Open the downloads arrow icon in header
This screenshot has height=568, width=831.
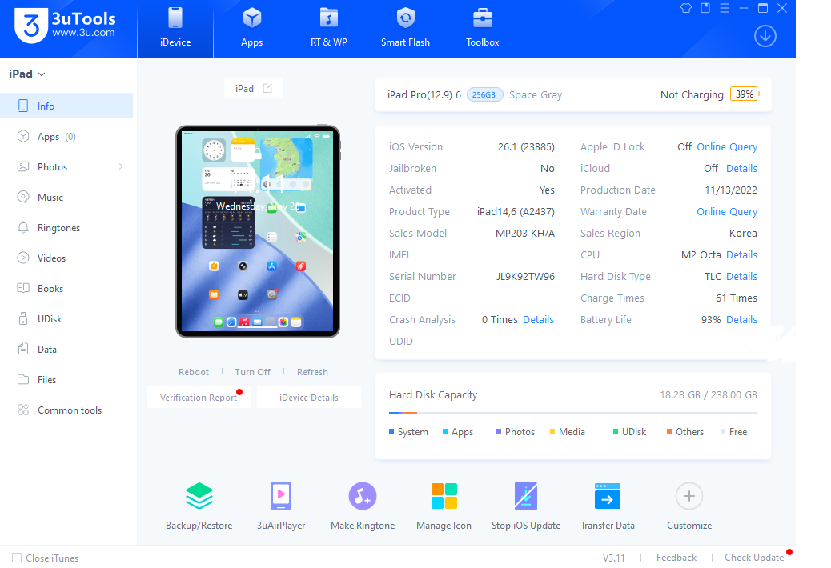click(765, 36)
